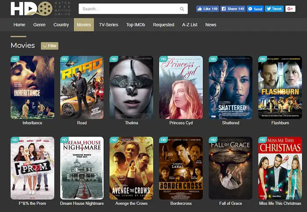Screen dimensions: 307x212
Task: Open the Thelma movie poster
Action: coord(132,87)
